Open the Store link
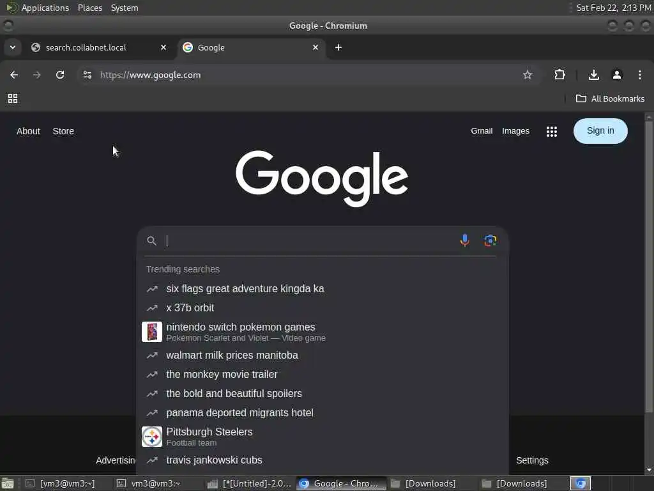The image size is (654, 491). coord(63,131)
